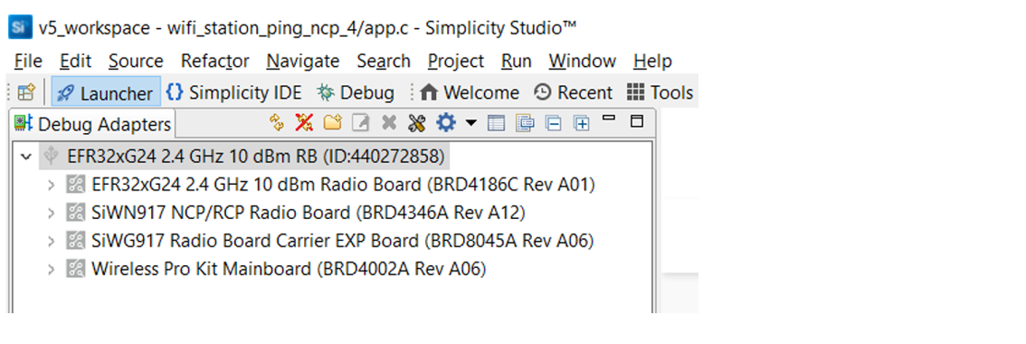The width and height of the screenshot is (1026, 344).
Task: Open the gear dropdown arrow
Action: pyautogui.click(x=470, y=122)
